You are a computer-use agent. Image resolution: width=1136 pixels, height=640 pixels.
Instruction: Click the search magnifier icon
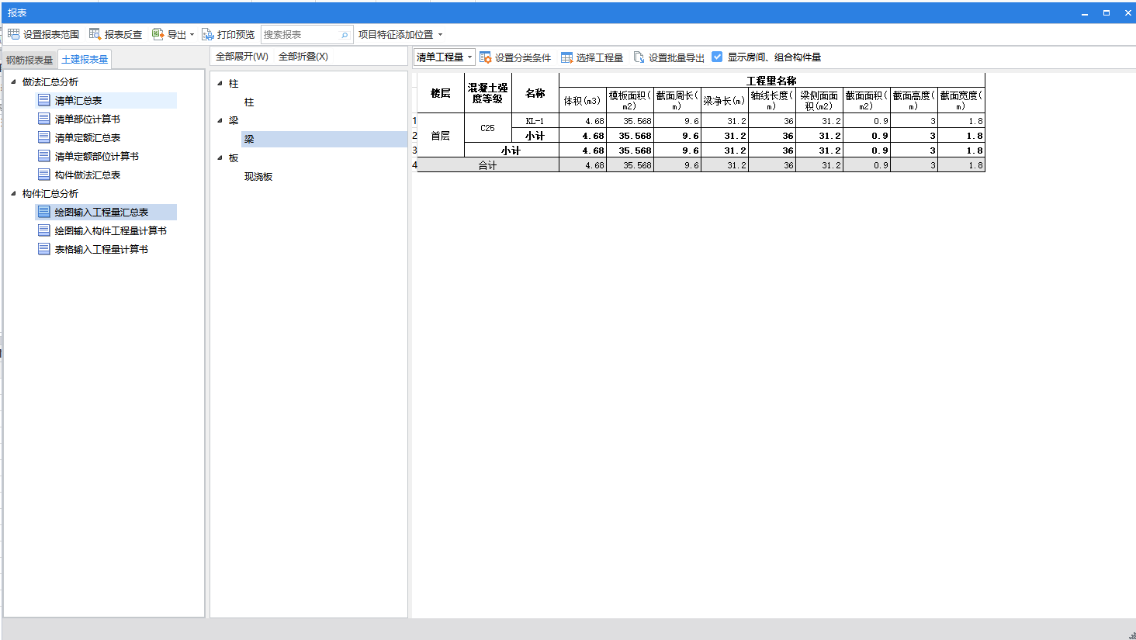click(345, 35)
